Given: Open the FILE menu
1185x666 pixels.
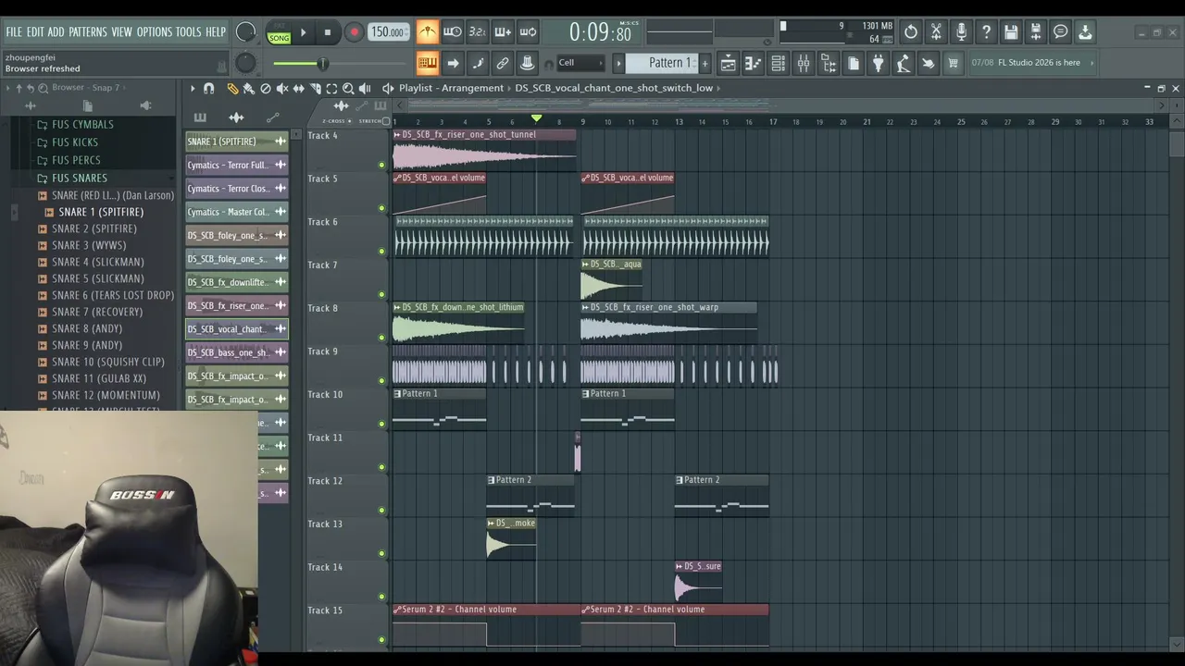Looking at the screenshot, I should pos(14,31).
